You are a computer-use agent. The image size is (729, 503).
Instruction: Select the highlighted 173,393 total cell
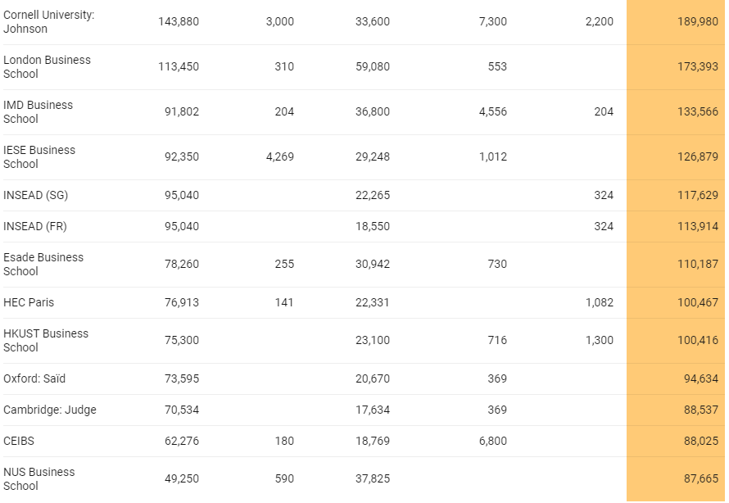(x=695, y=67)
